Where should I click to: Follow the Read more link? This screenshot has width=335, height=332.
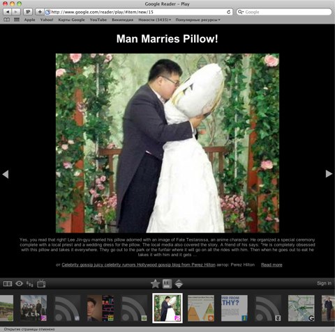coord(271,264)
